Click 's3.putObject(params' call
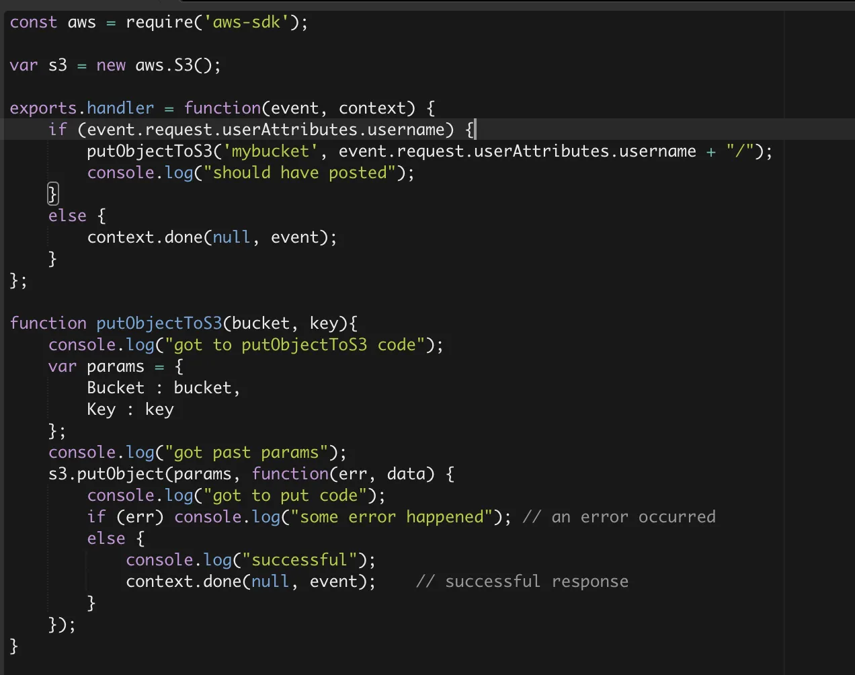This screenshot has width=855, height=675. (140, 474)
